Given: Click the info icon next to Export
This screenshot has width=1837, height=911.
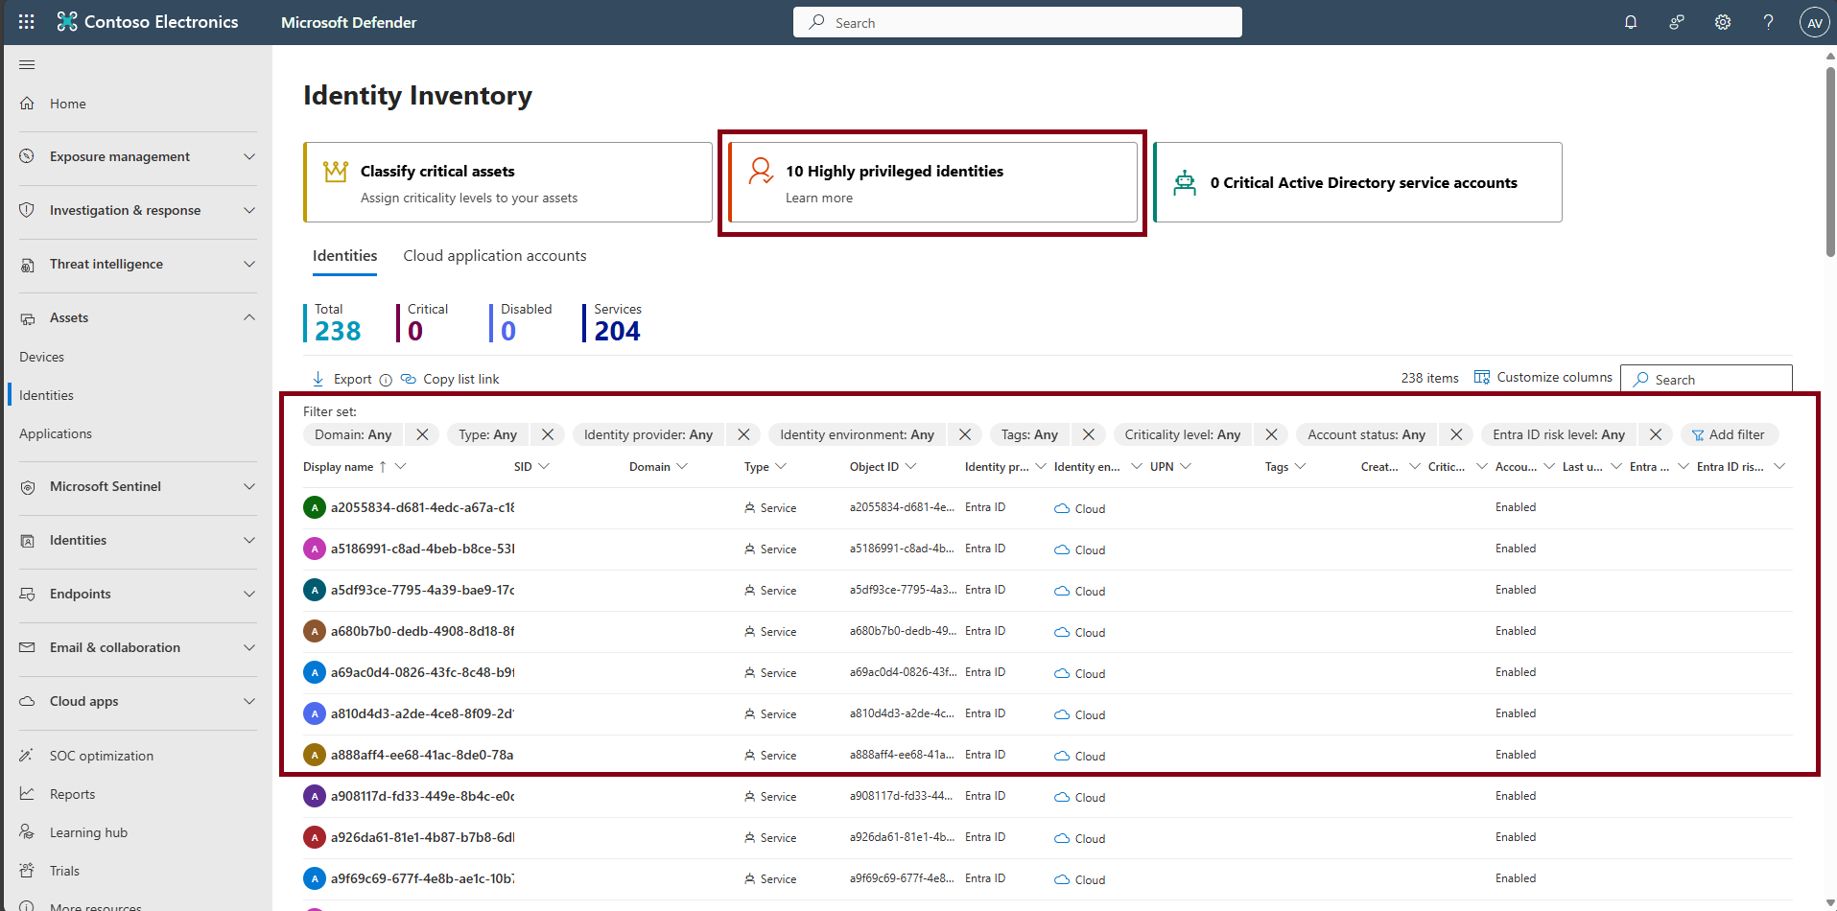Looking at the screenshot, I should click(386, 380).
